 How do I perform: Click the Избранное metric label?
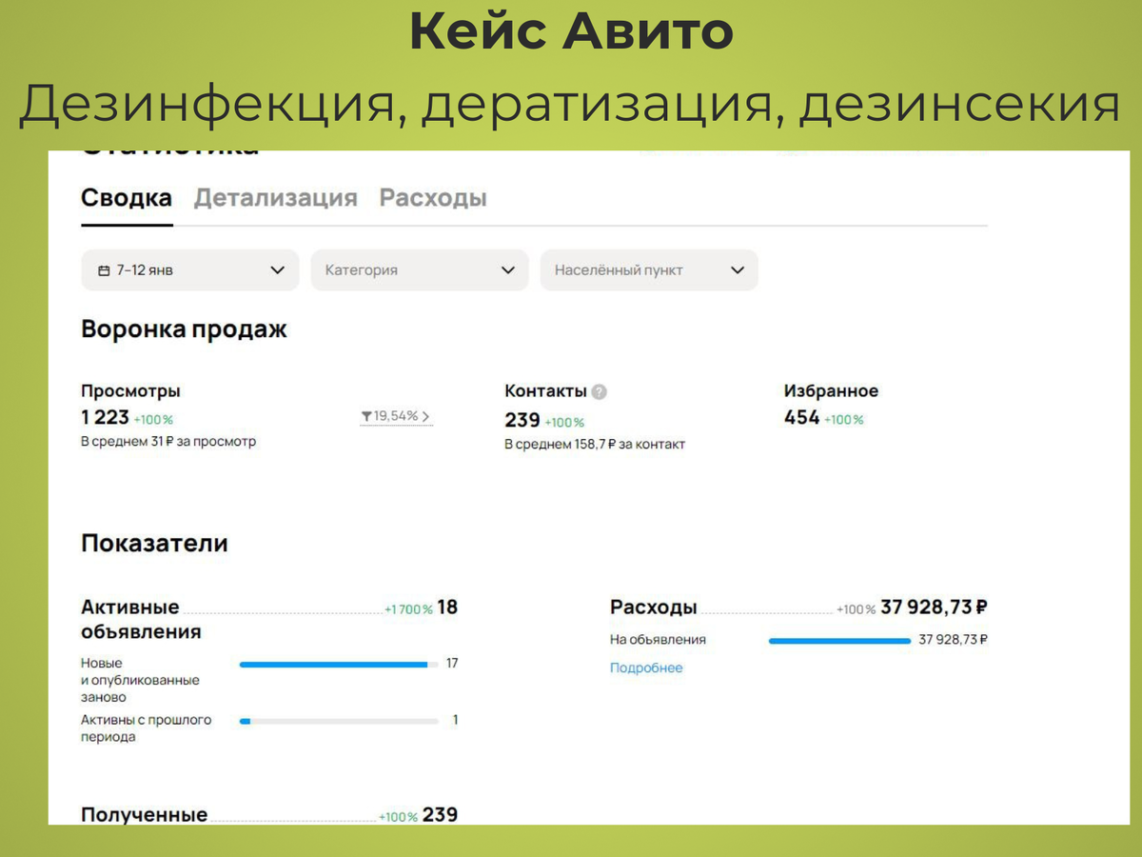point(831,390)
